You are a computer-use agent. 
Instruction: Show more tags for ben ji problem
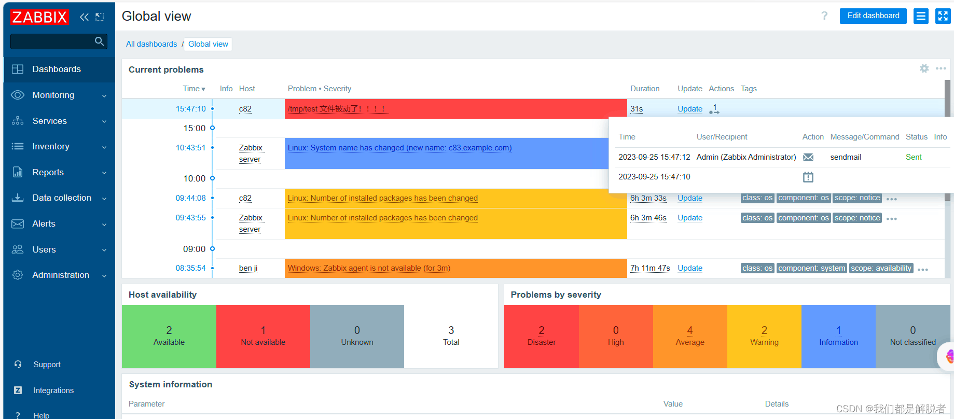click(x=922, y=270)
